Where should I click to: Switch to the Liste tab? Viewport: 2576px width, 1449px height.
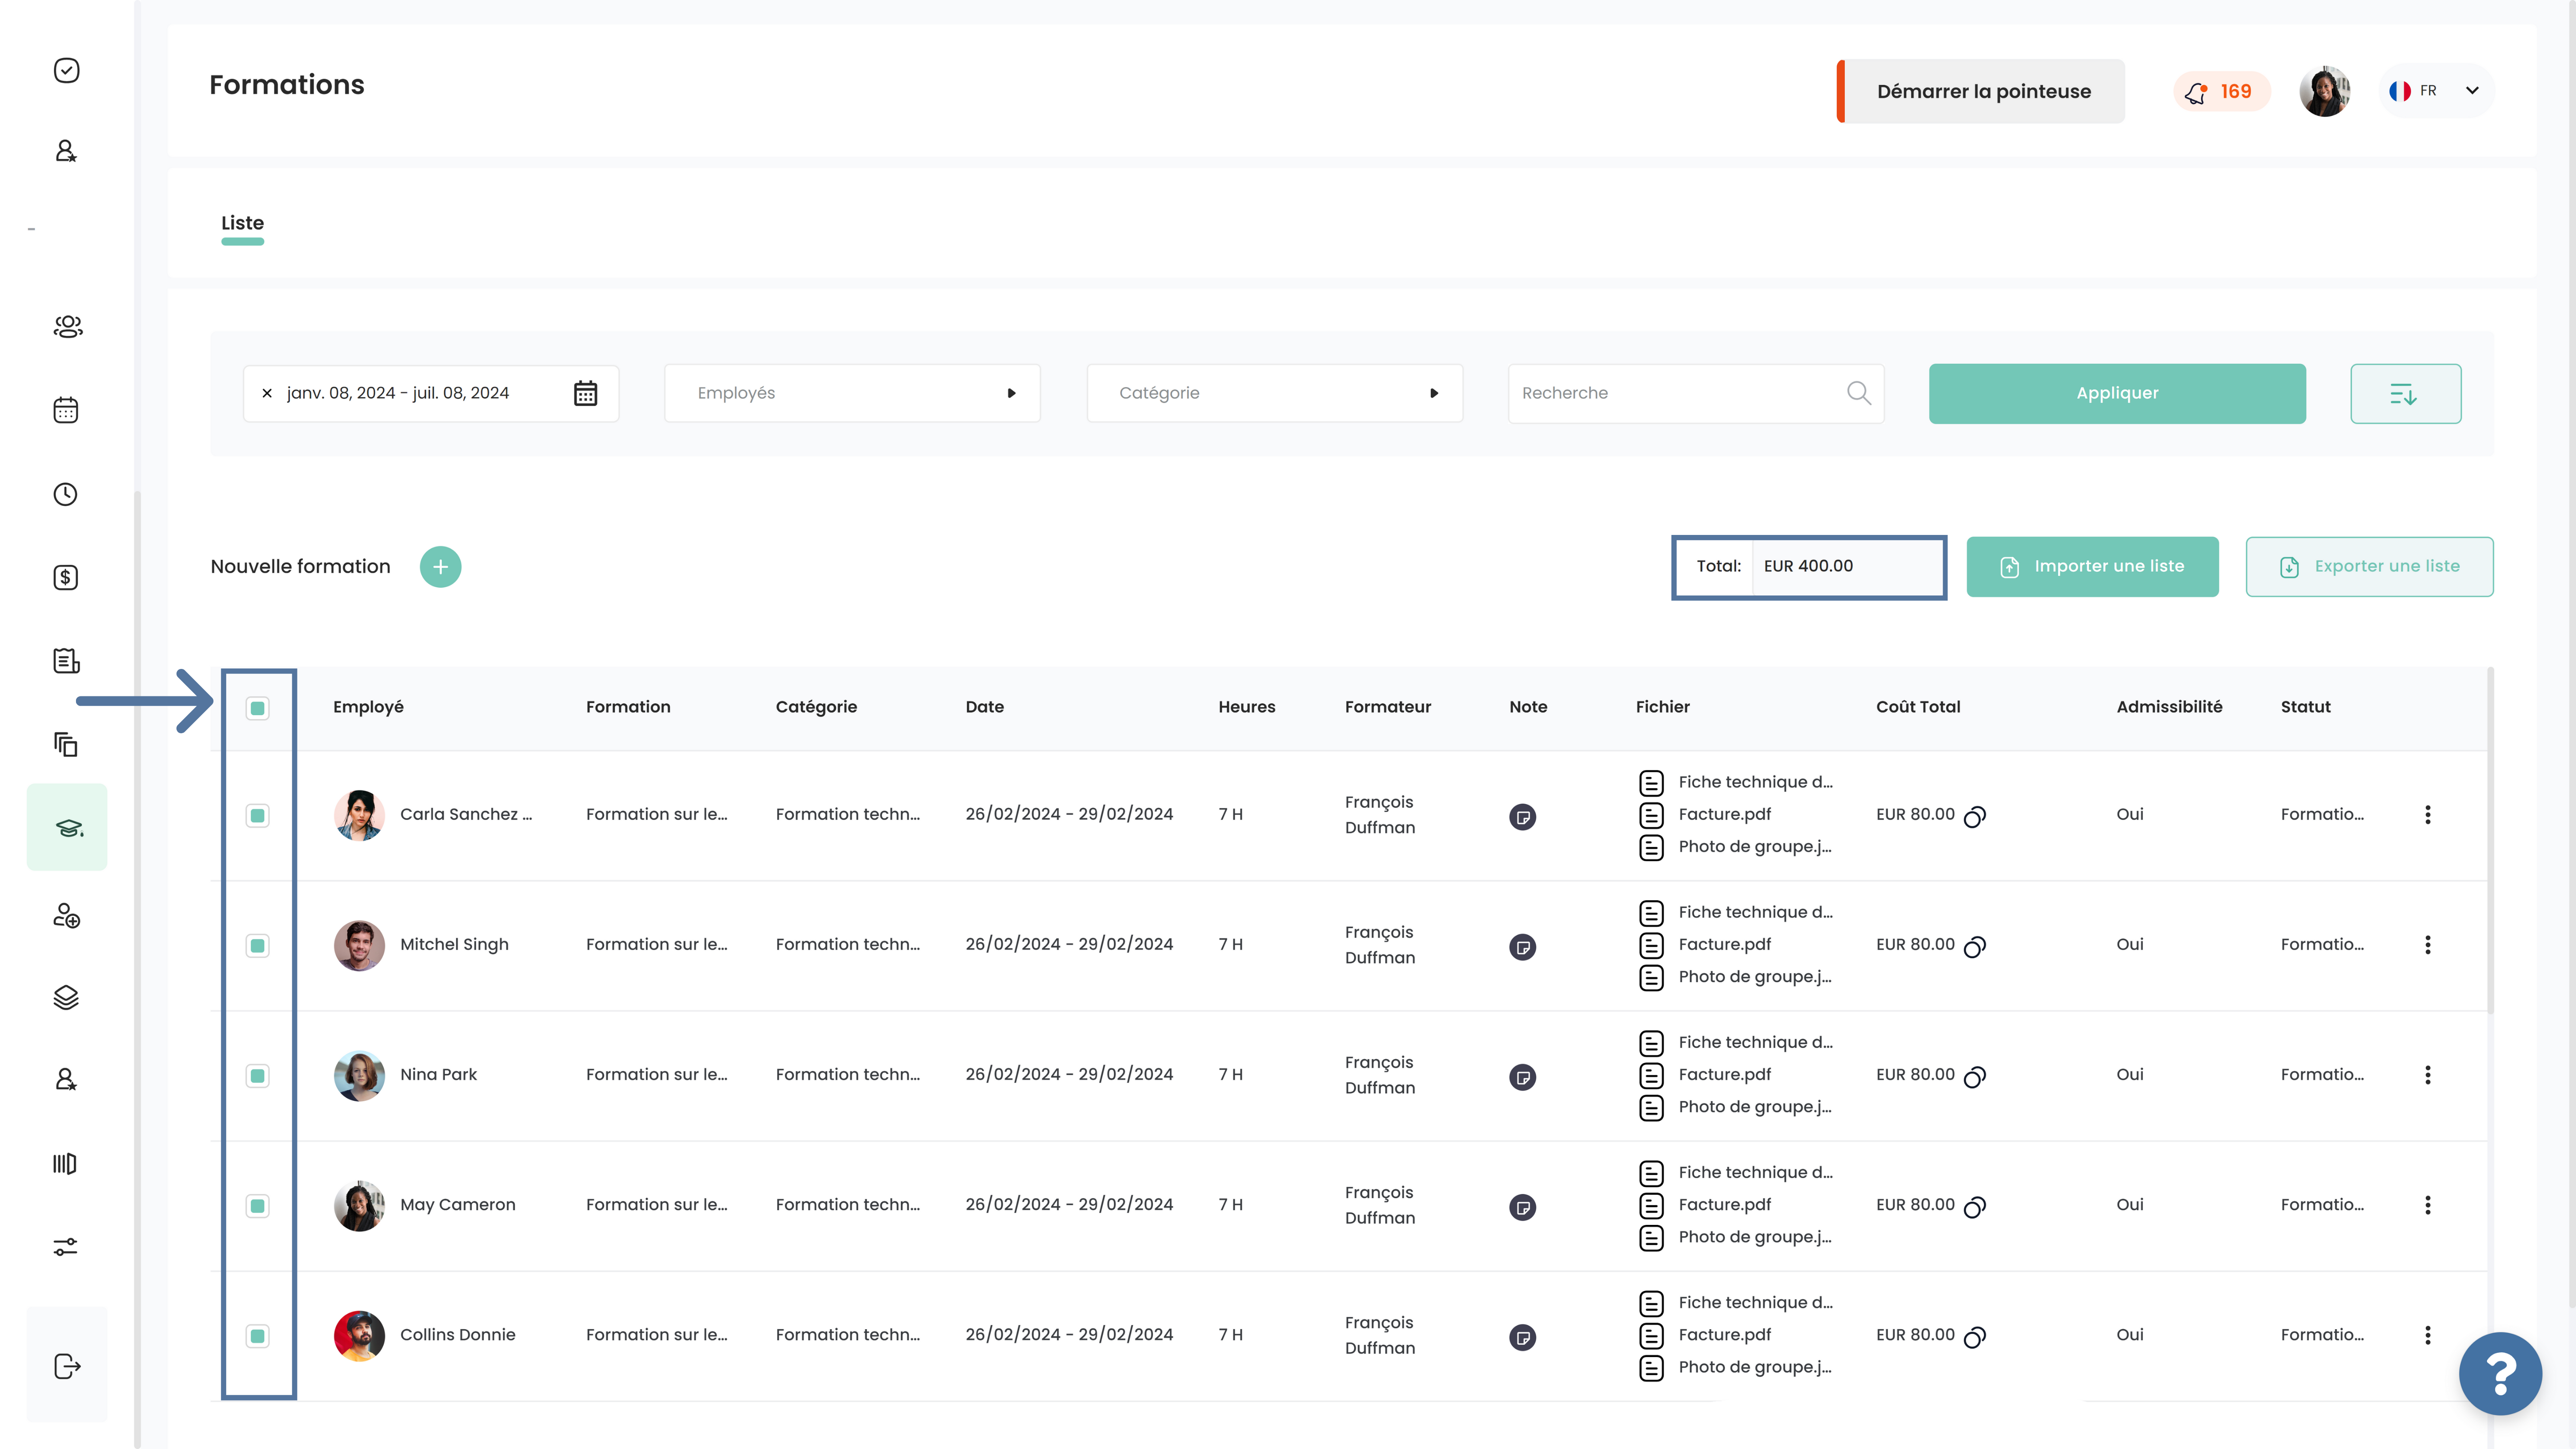242,224
